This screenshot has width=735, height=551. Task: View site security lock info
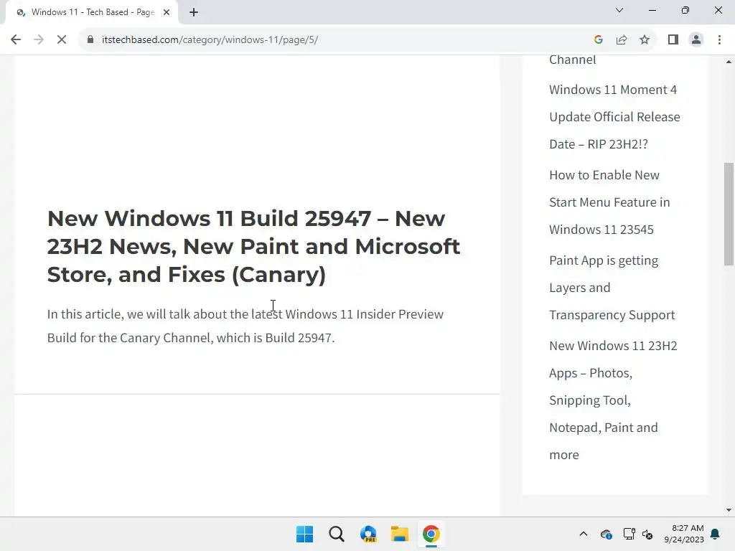[90, 40]
